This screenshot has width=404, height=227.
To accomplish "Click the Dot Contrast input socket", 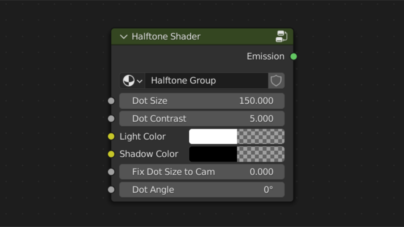I will [111, 119].
